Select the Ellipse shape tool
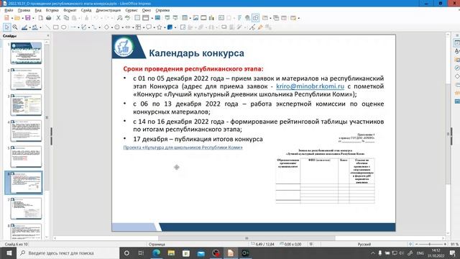The height and width of the screenshot is (259, 460). (64, 27)
